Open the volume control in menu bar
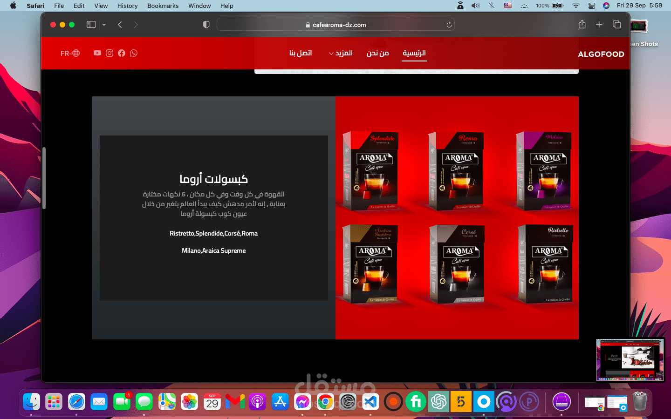671x419 pixels. click(x=475, y=6)
